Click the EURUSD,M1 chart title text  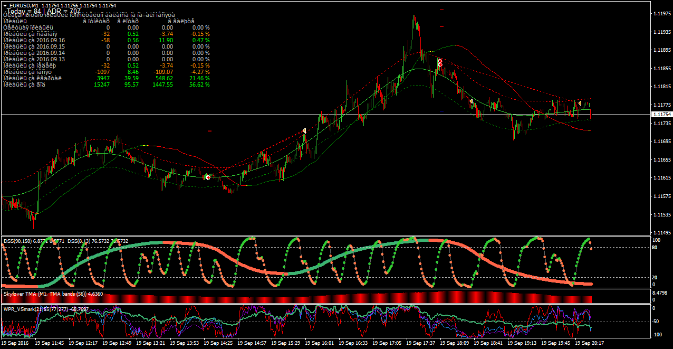(x=24, y=5)
